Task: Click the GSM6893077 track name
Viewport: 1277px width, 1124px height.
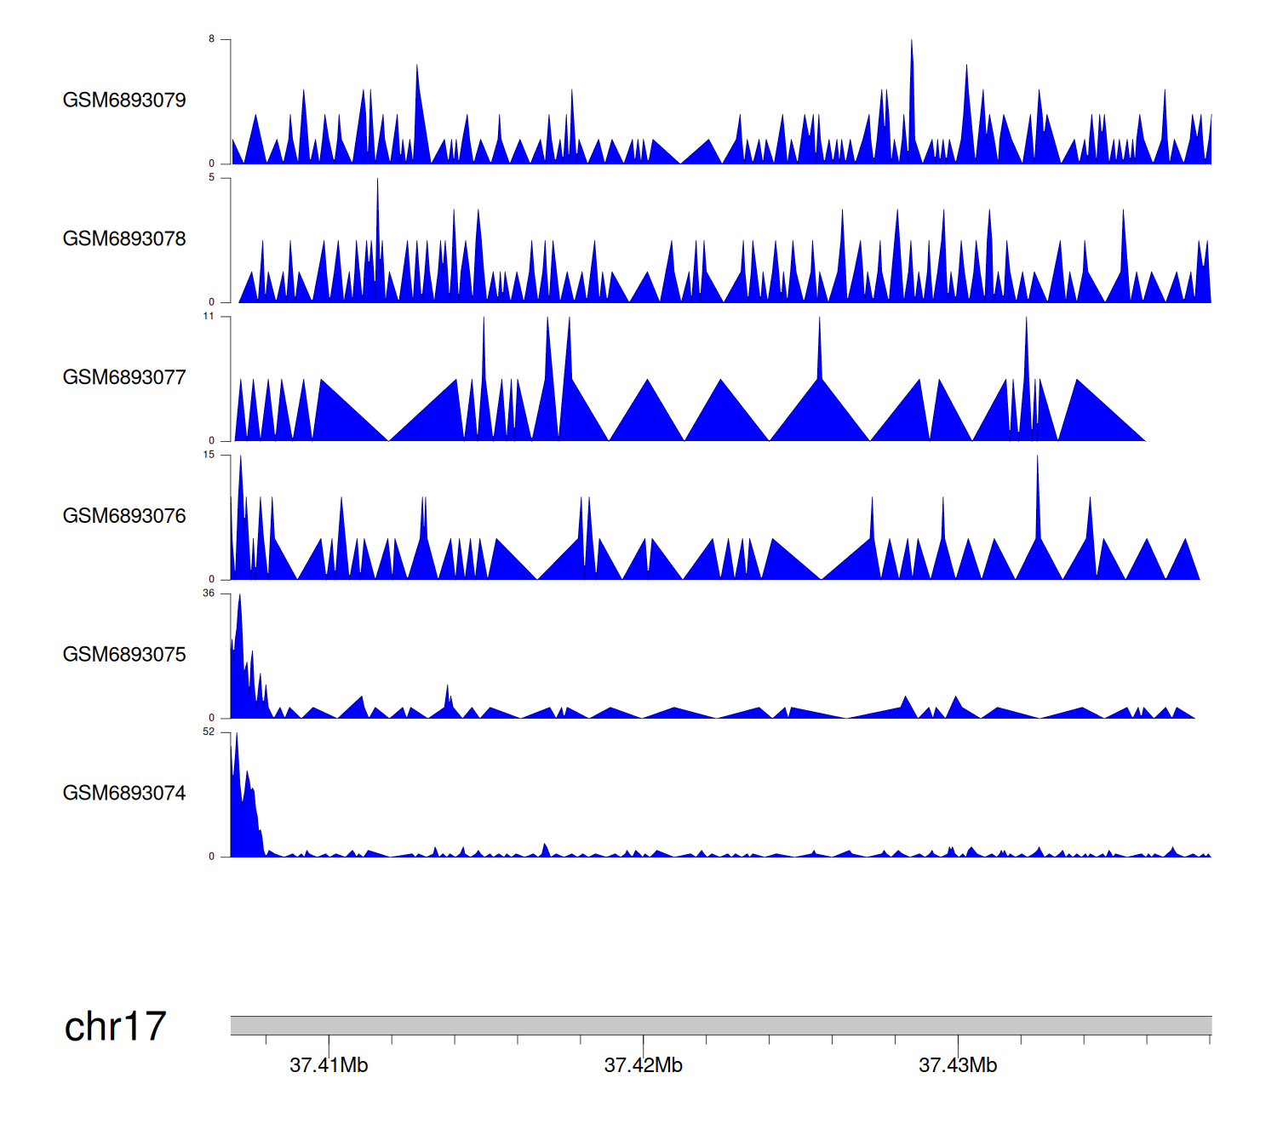Action: [124, 378]
